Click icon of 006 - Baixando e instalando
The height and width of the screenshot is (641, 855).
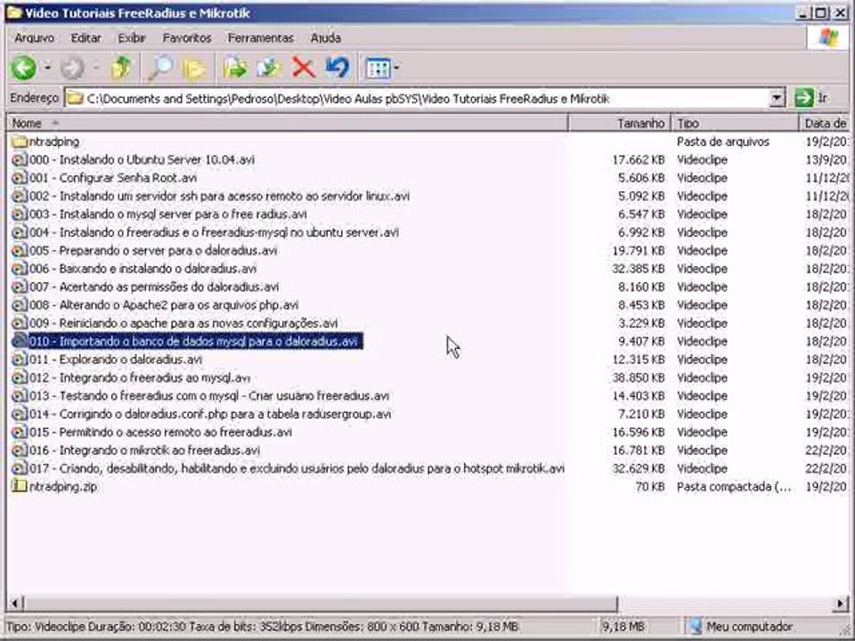pos(19,269)
